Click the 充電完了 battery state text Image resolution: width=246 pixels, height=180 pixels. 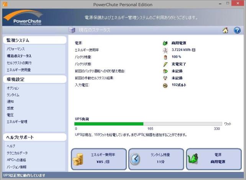179,64
